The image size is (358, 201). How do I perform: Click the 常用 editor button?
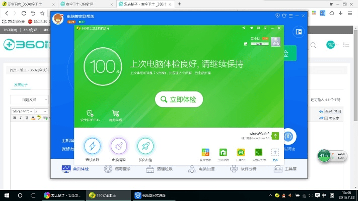(x=337, y=112)
